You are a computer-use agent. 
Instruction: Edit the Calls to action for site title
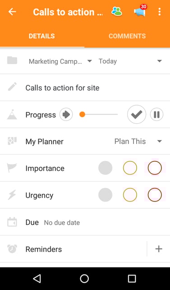[x=62, y=88]
